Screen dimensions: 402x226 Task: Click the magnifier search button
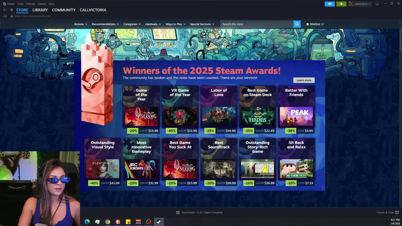click(x=297, y=24)
